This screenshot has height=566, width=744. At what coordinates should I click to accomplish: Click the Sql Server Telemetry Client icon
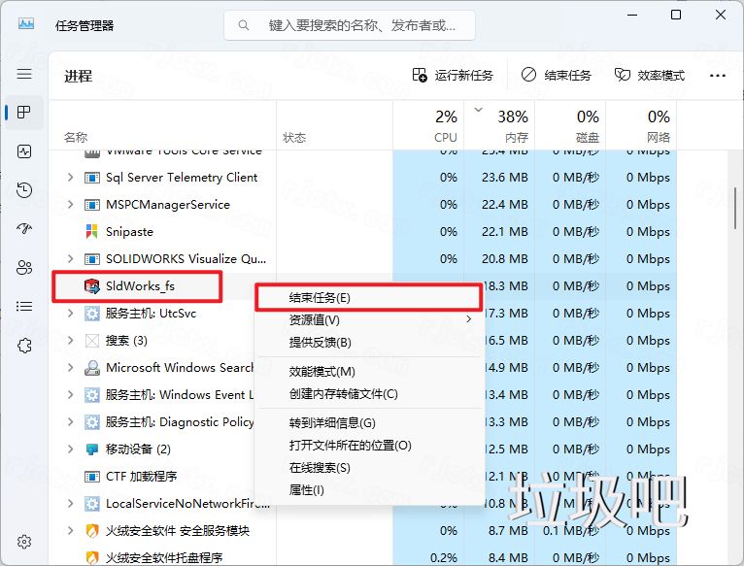91,178
